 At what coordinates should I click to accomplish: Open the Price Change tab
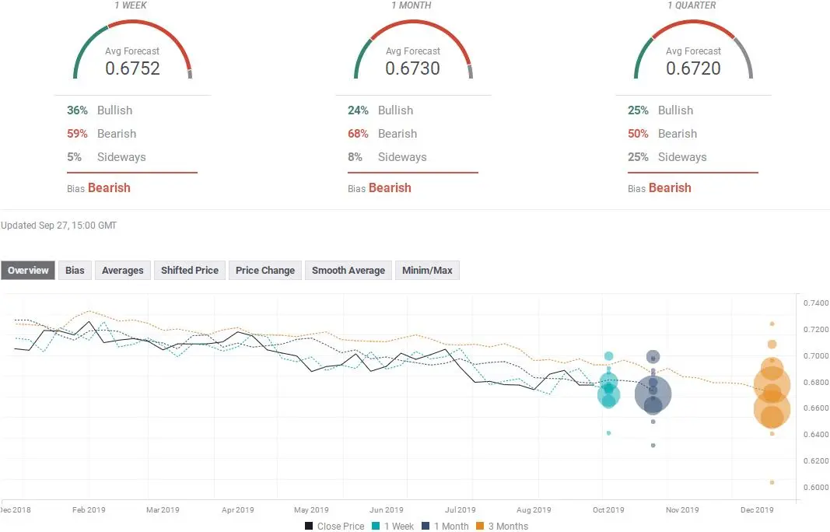click(265, 271)
